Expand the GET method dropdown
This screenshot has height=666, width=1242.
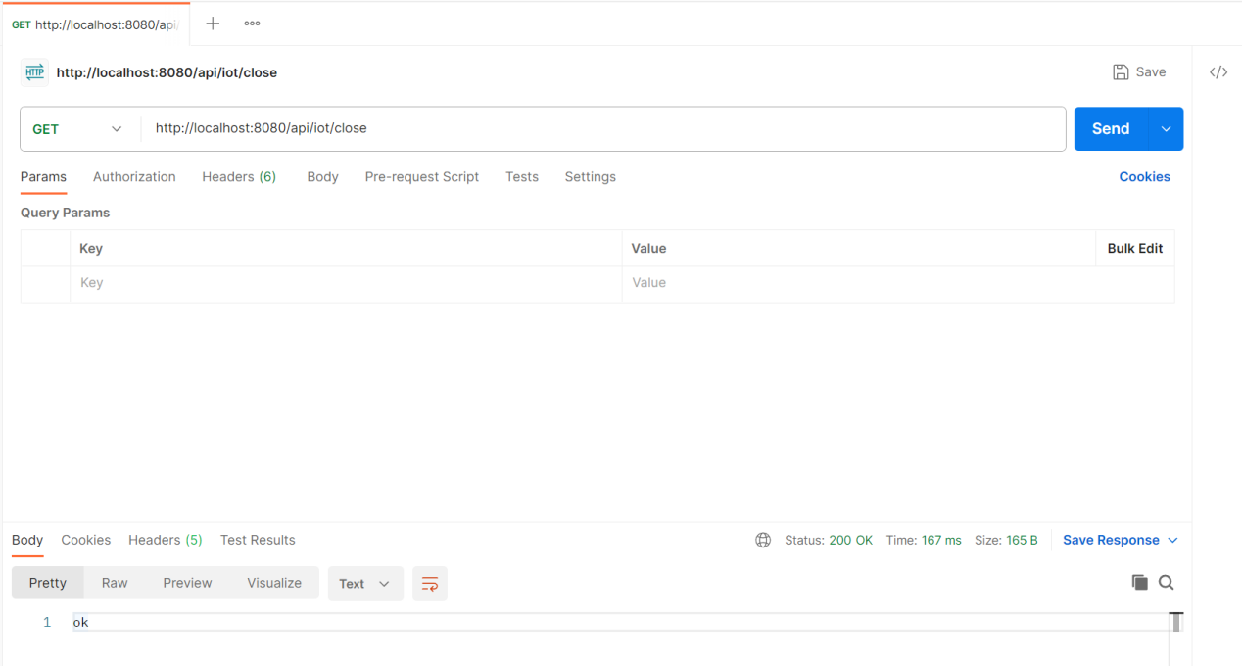tap(78, 129)
